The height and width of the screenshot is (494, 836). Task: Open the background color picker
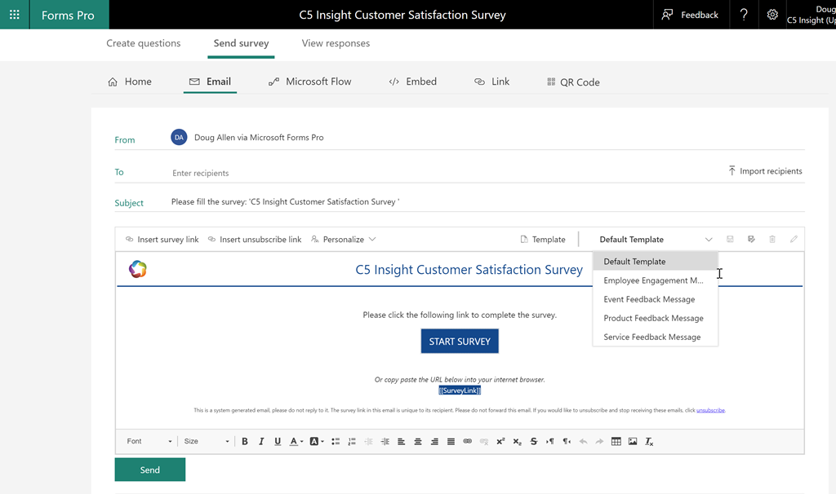tap(317, 441)
